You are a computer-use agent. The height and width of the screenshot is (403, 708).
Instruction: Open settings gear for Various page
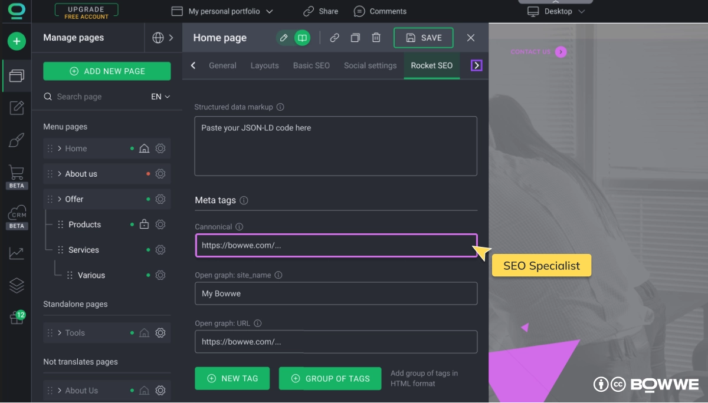(160, 275)
